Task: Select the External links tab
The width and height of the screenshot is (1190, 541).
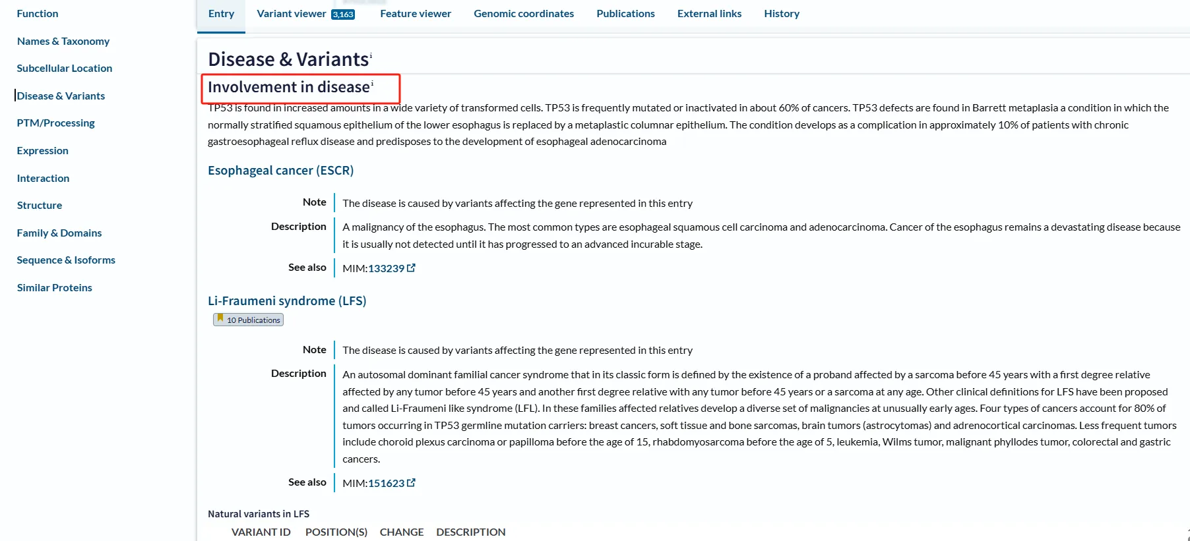Action: pos(709,14)
